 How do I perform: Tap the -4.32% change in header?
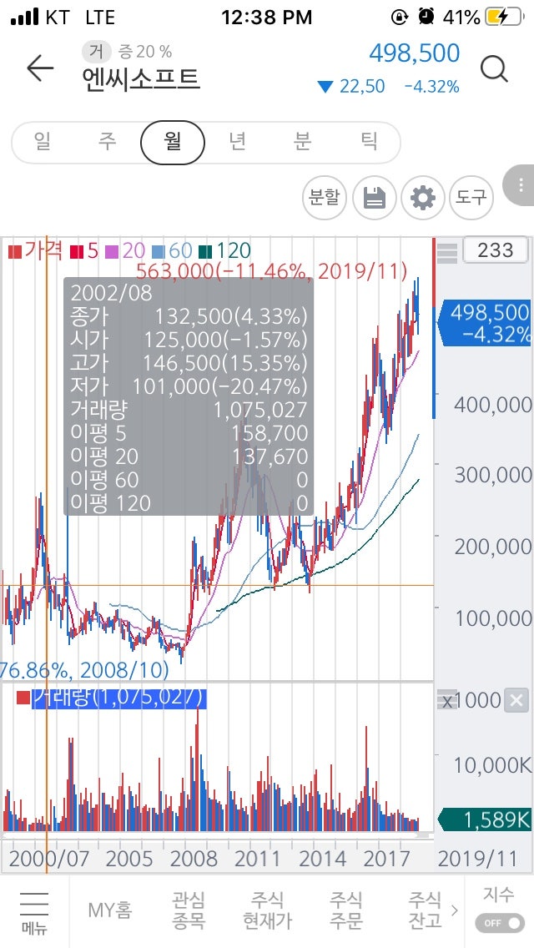[x=432, y=87]
